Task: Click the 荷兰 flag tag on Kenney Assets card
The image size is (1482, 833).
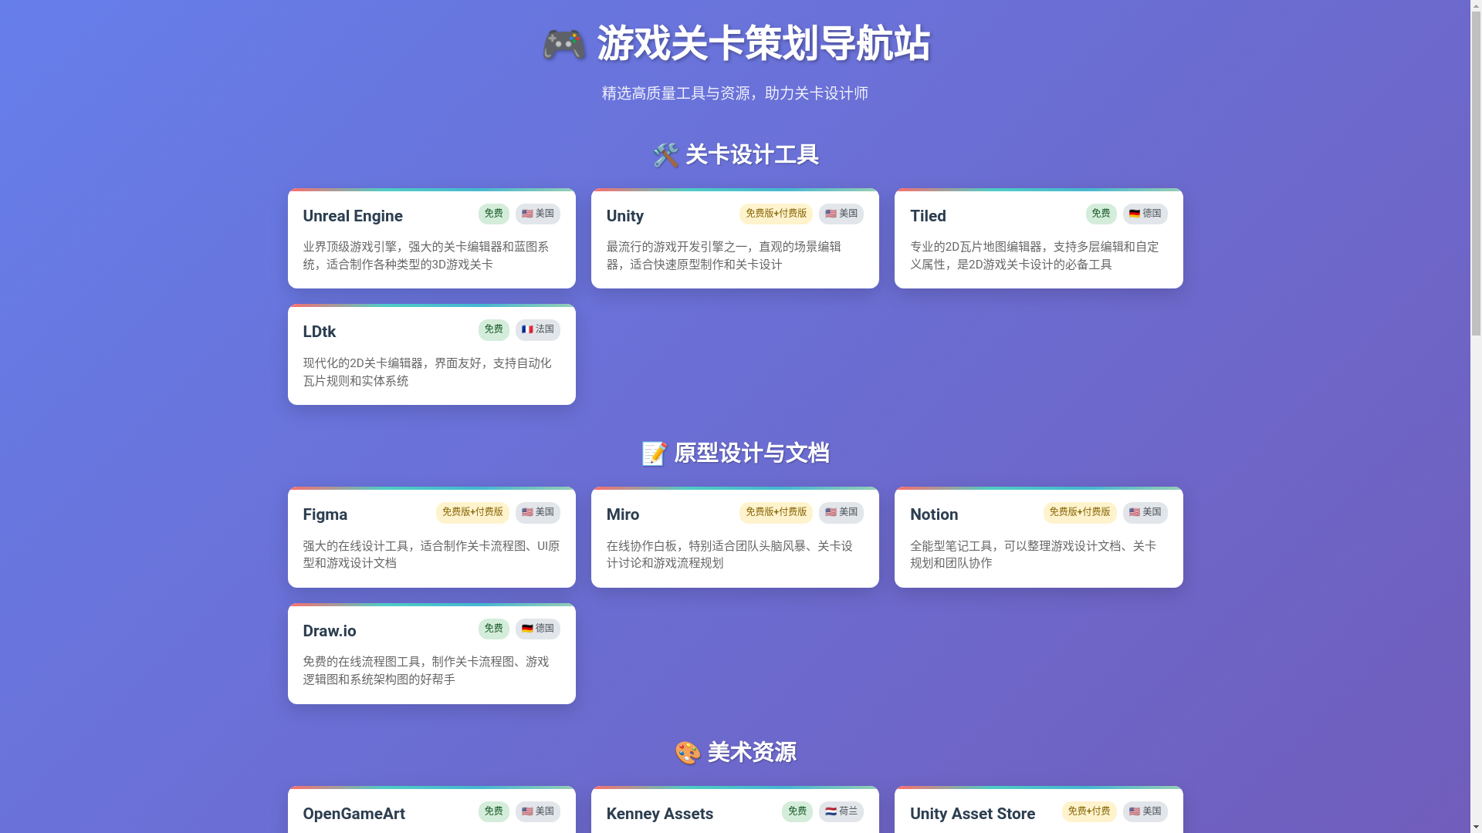Action: (x=841, y=811)
